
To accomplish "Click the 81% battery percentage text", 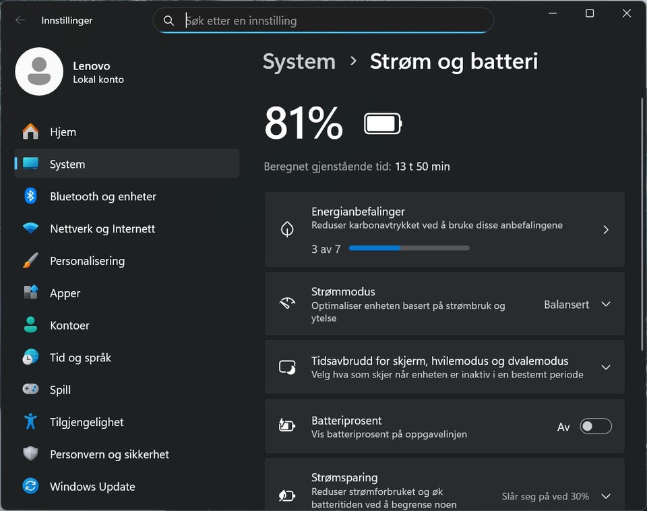I will [304, 123].
